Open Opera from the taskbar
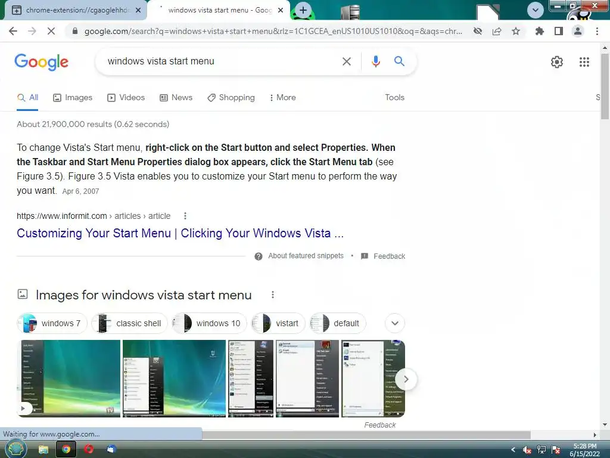Screen dimensions: 610x458 click(x=89, y=450)
